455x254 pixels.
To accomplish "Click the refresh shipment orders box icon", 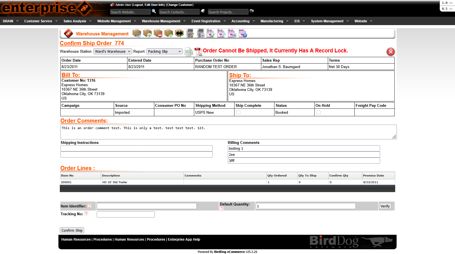I will click(x=137, y=33).
